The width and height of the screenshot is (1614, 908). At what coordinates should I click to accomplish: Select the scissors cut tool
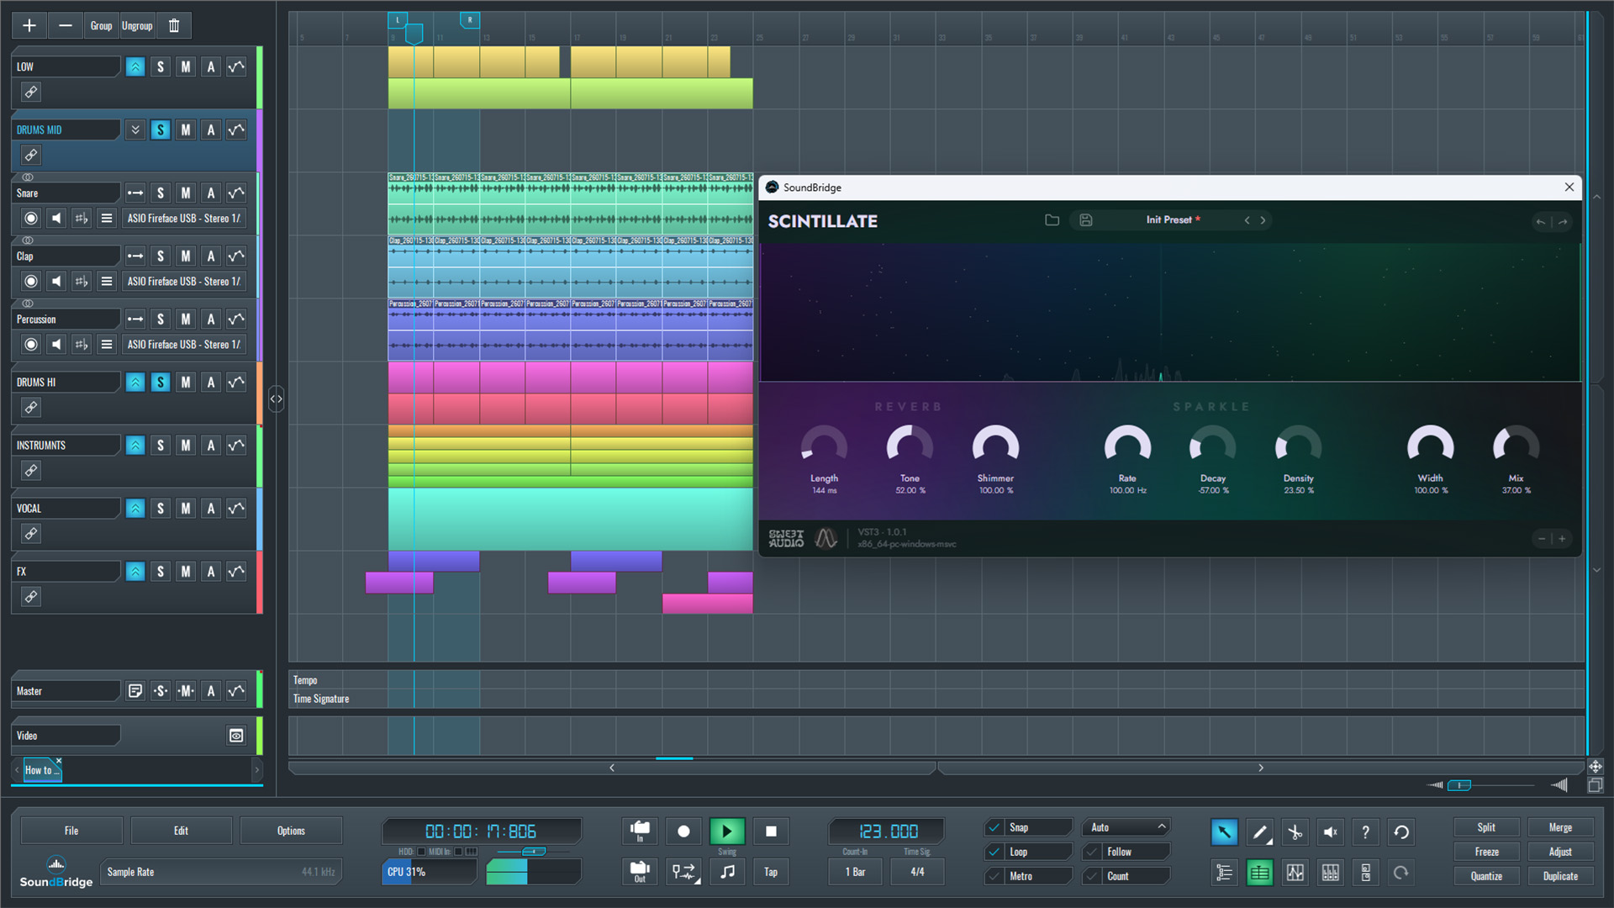[1295, 832]
